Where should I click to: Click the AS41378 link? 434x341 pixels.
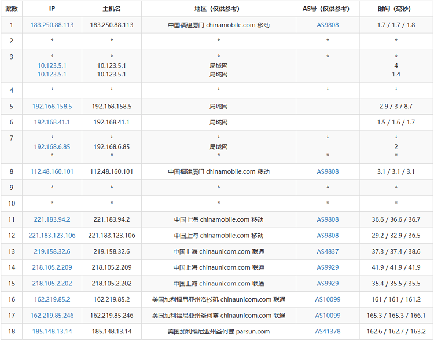pos(328,331)
